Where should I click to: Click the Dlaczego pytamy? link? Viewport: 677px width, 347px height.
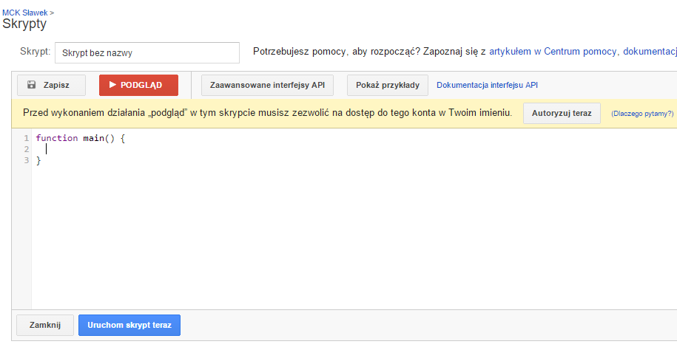(642, 114)
